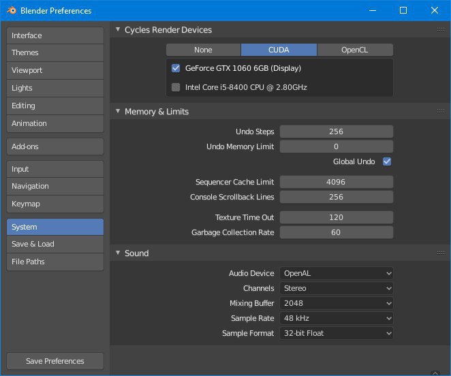Screen dimensions: 451x376
Task: Click the Garbage Collection Rate field
Action: [x=337, y=232]
